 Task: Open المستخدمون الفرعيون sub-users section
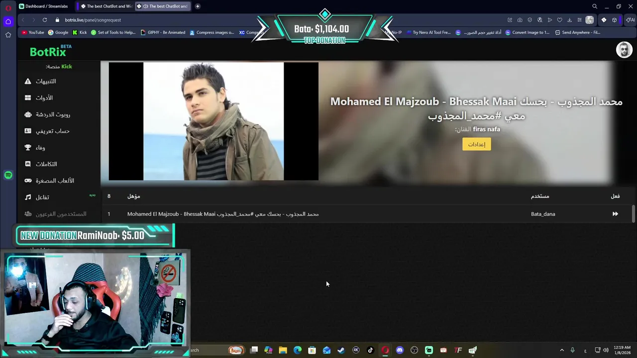point(55,214)
